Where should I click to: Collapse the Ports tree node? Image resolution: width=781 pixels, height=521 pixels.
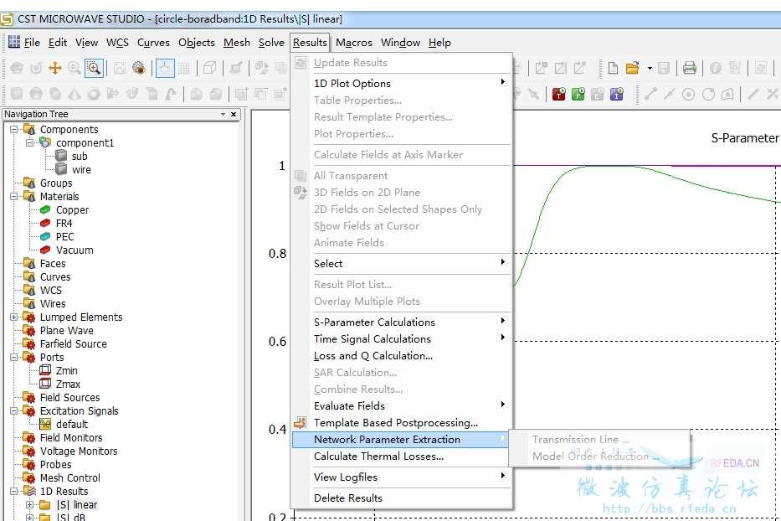click(x=14, y=358)
